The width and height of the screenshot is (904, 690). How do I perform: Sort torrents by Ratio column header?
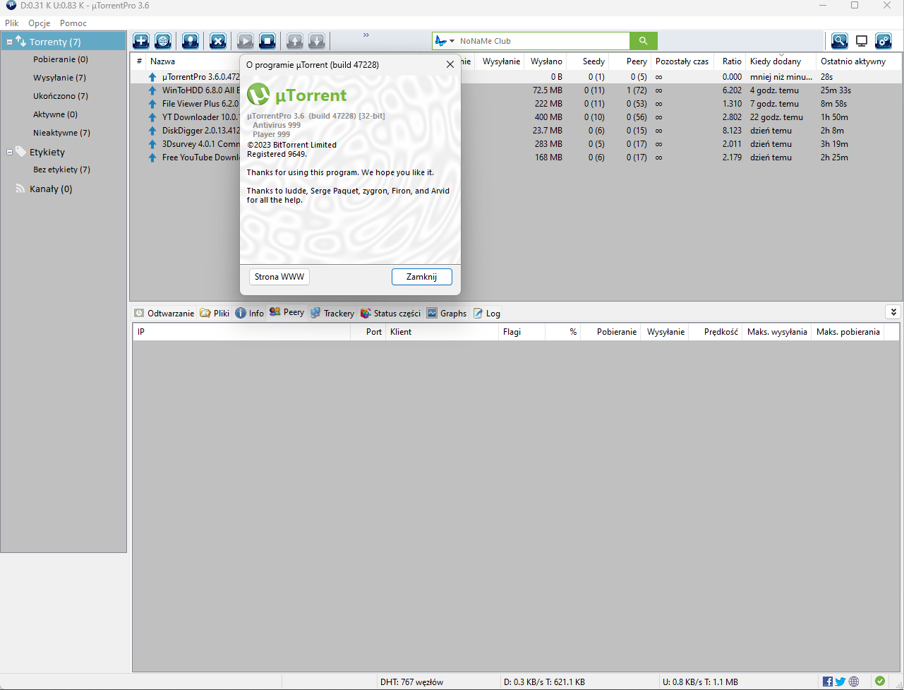point(730,61)
